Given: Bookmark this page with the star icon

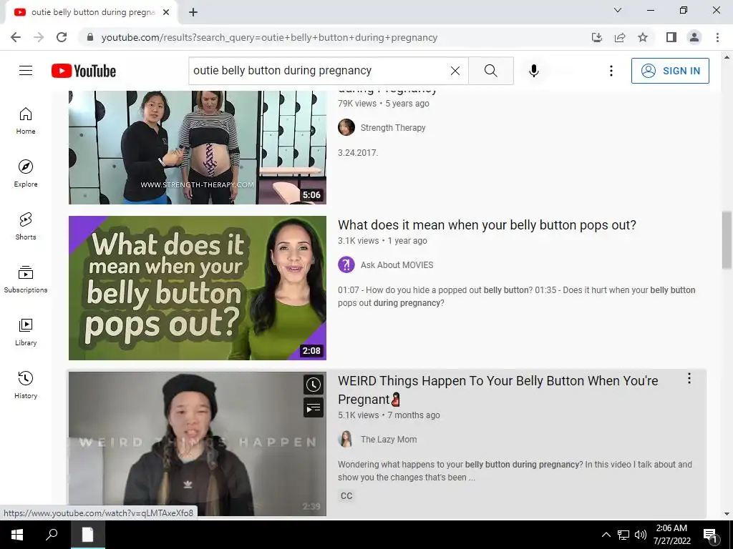Looking at the screenshot, I should pyautogui.click(x=643, y=37).
